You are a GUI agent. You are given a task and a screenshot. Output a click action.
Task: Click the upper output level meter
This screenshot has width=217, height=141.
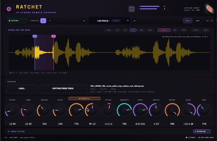pos(155,6)
